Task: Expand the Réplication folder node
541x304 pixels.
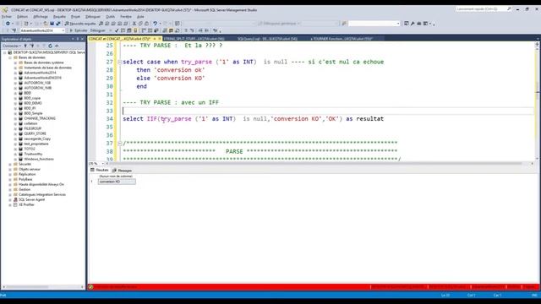Action: coord(10,174)
